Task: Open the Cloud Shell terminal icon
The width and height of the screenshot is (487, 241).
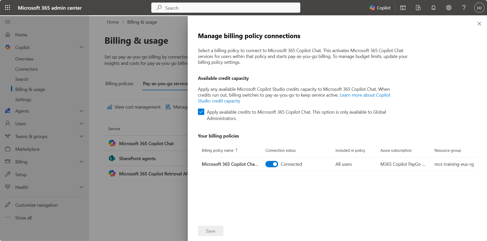Action: click(403, 8)
